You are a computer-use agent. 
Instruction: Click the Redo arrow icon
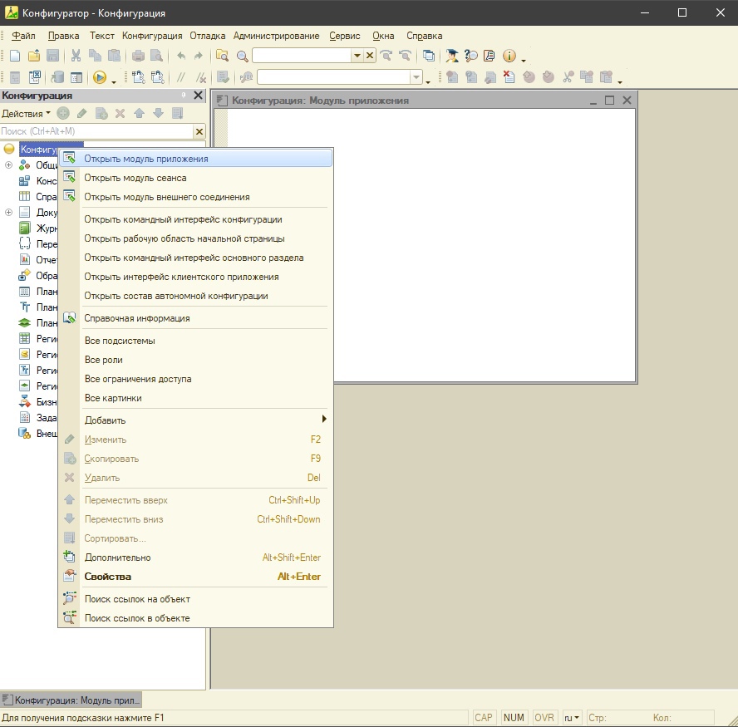(199, 56)
